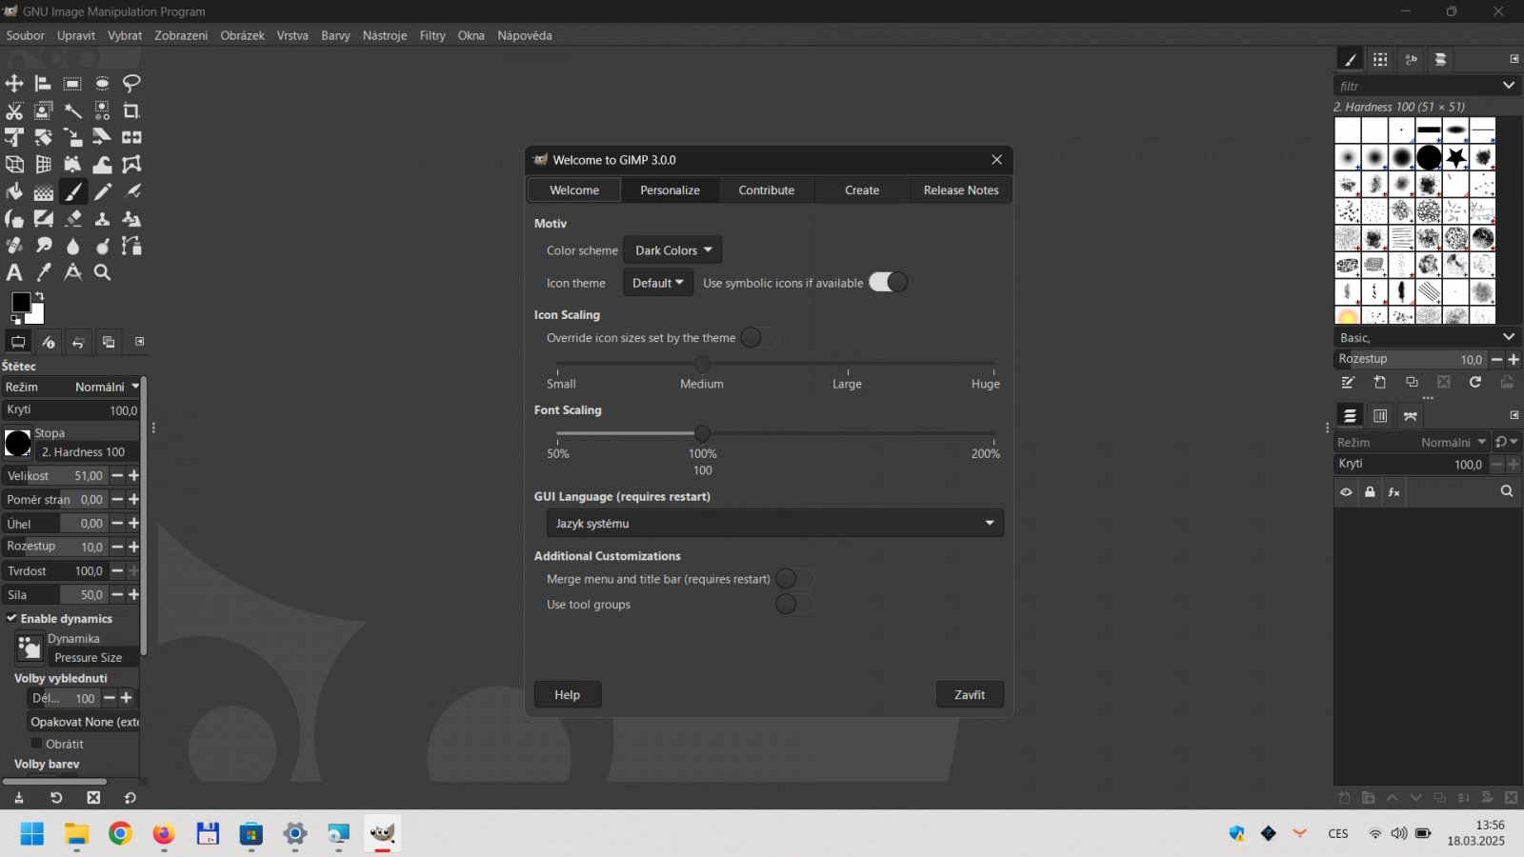Select the Paintbrush tool

(72, 191)
